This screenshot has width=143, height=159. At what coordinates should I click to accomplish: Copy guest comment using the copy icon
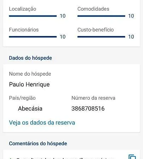click(x=132, y=157)
